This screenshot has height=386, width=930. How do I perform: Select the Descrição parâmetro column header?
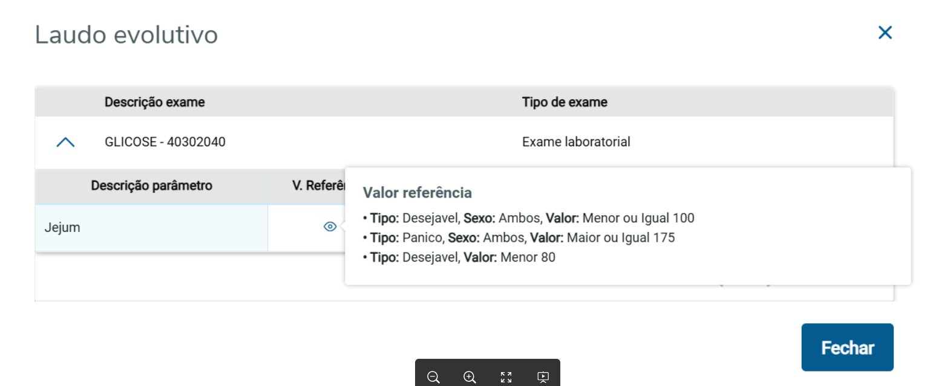(x=151, y=185)
